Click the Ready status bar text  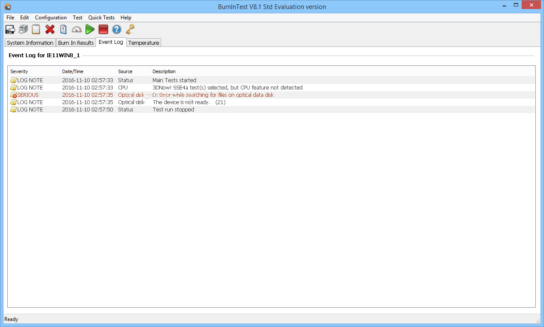11,319
